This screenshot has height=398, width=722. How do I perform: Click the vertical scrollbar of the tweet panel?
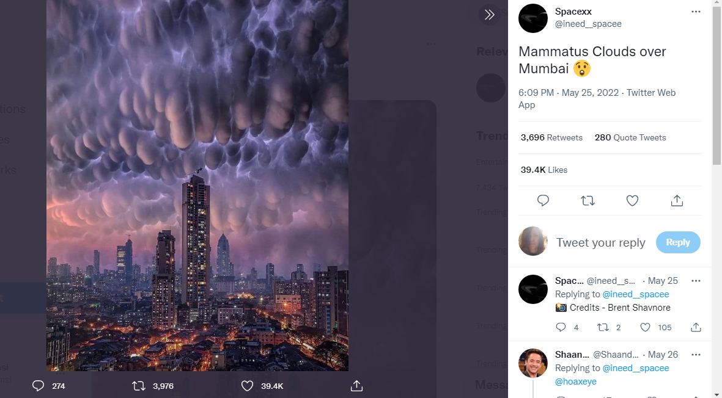(717, 85)
